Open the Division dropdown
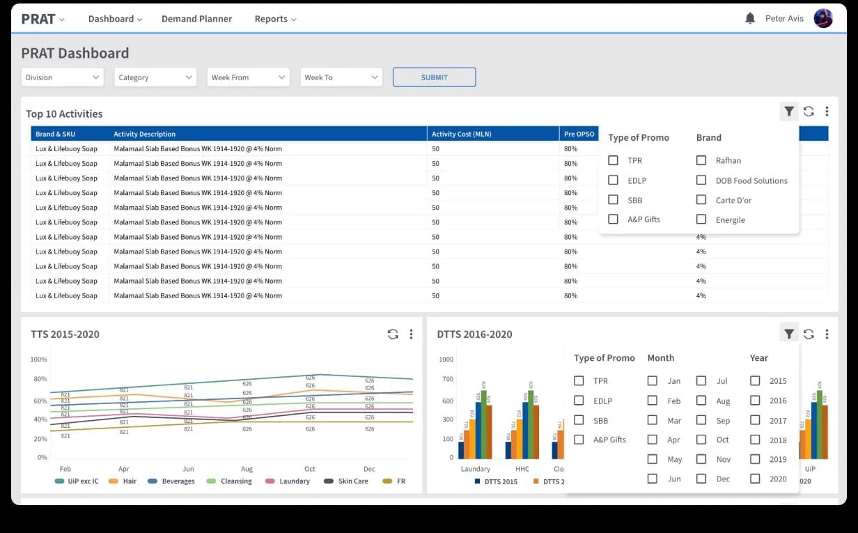 click(63, 77)
